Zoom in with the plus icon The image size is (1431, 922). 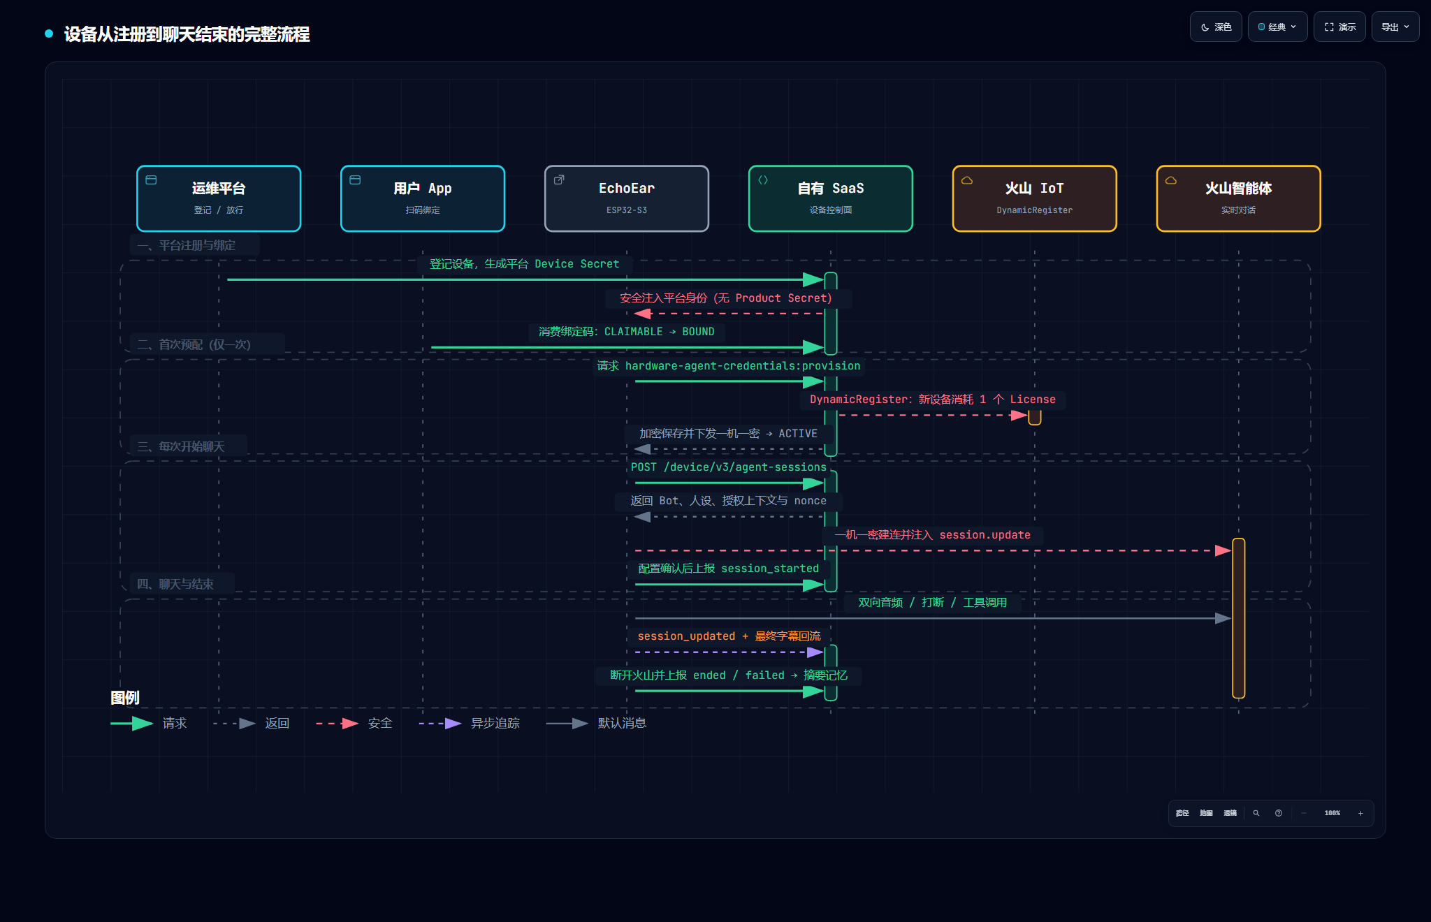click(1360, 813)
